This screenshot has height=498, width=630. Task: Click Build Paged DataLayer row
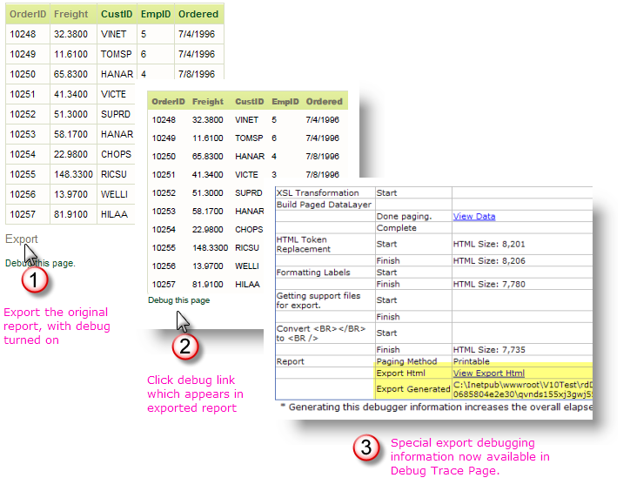324,205
